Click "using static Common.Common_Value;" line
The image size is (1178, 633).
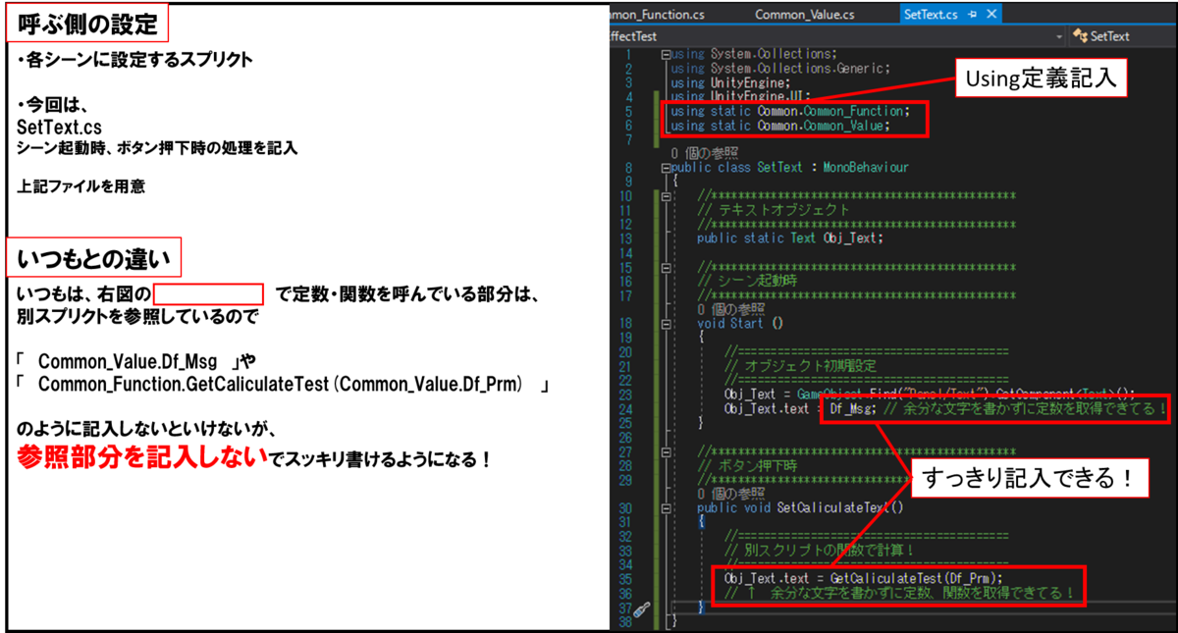pyautogui.click(x=780, y=126)
